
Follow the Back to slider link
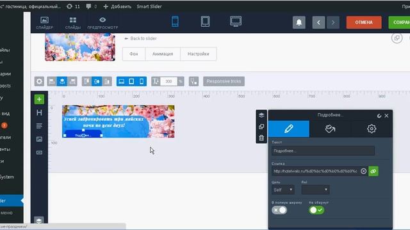(x=141, y=38)
